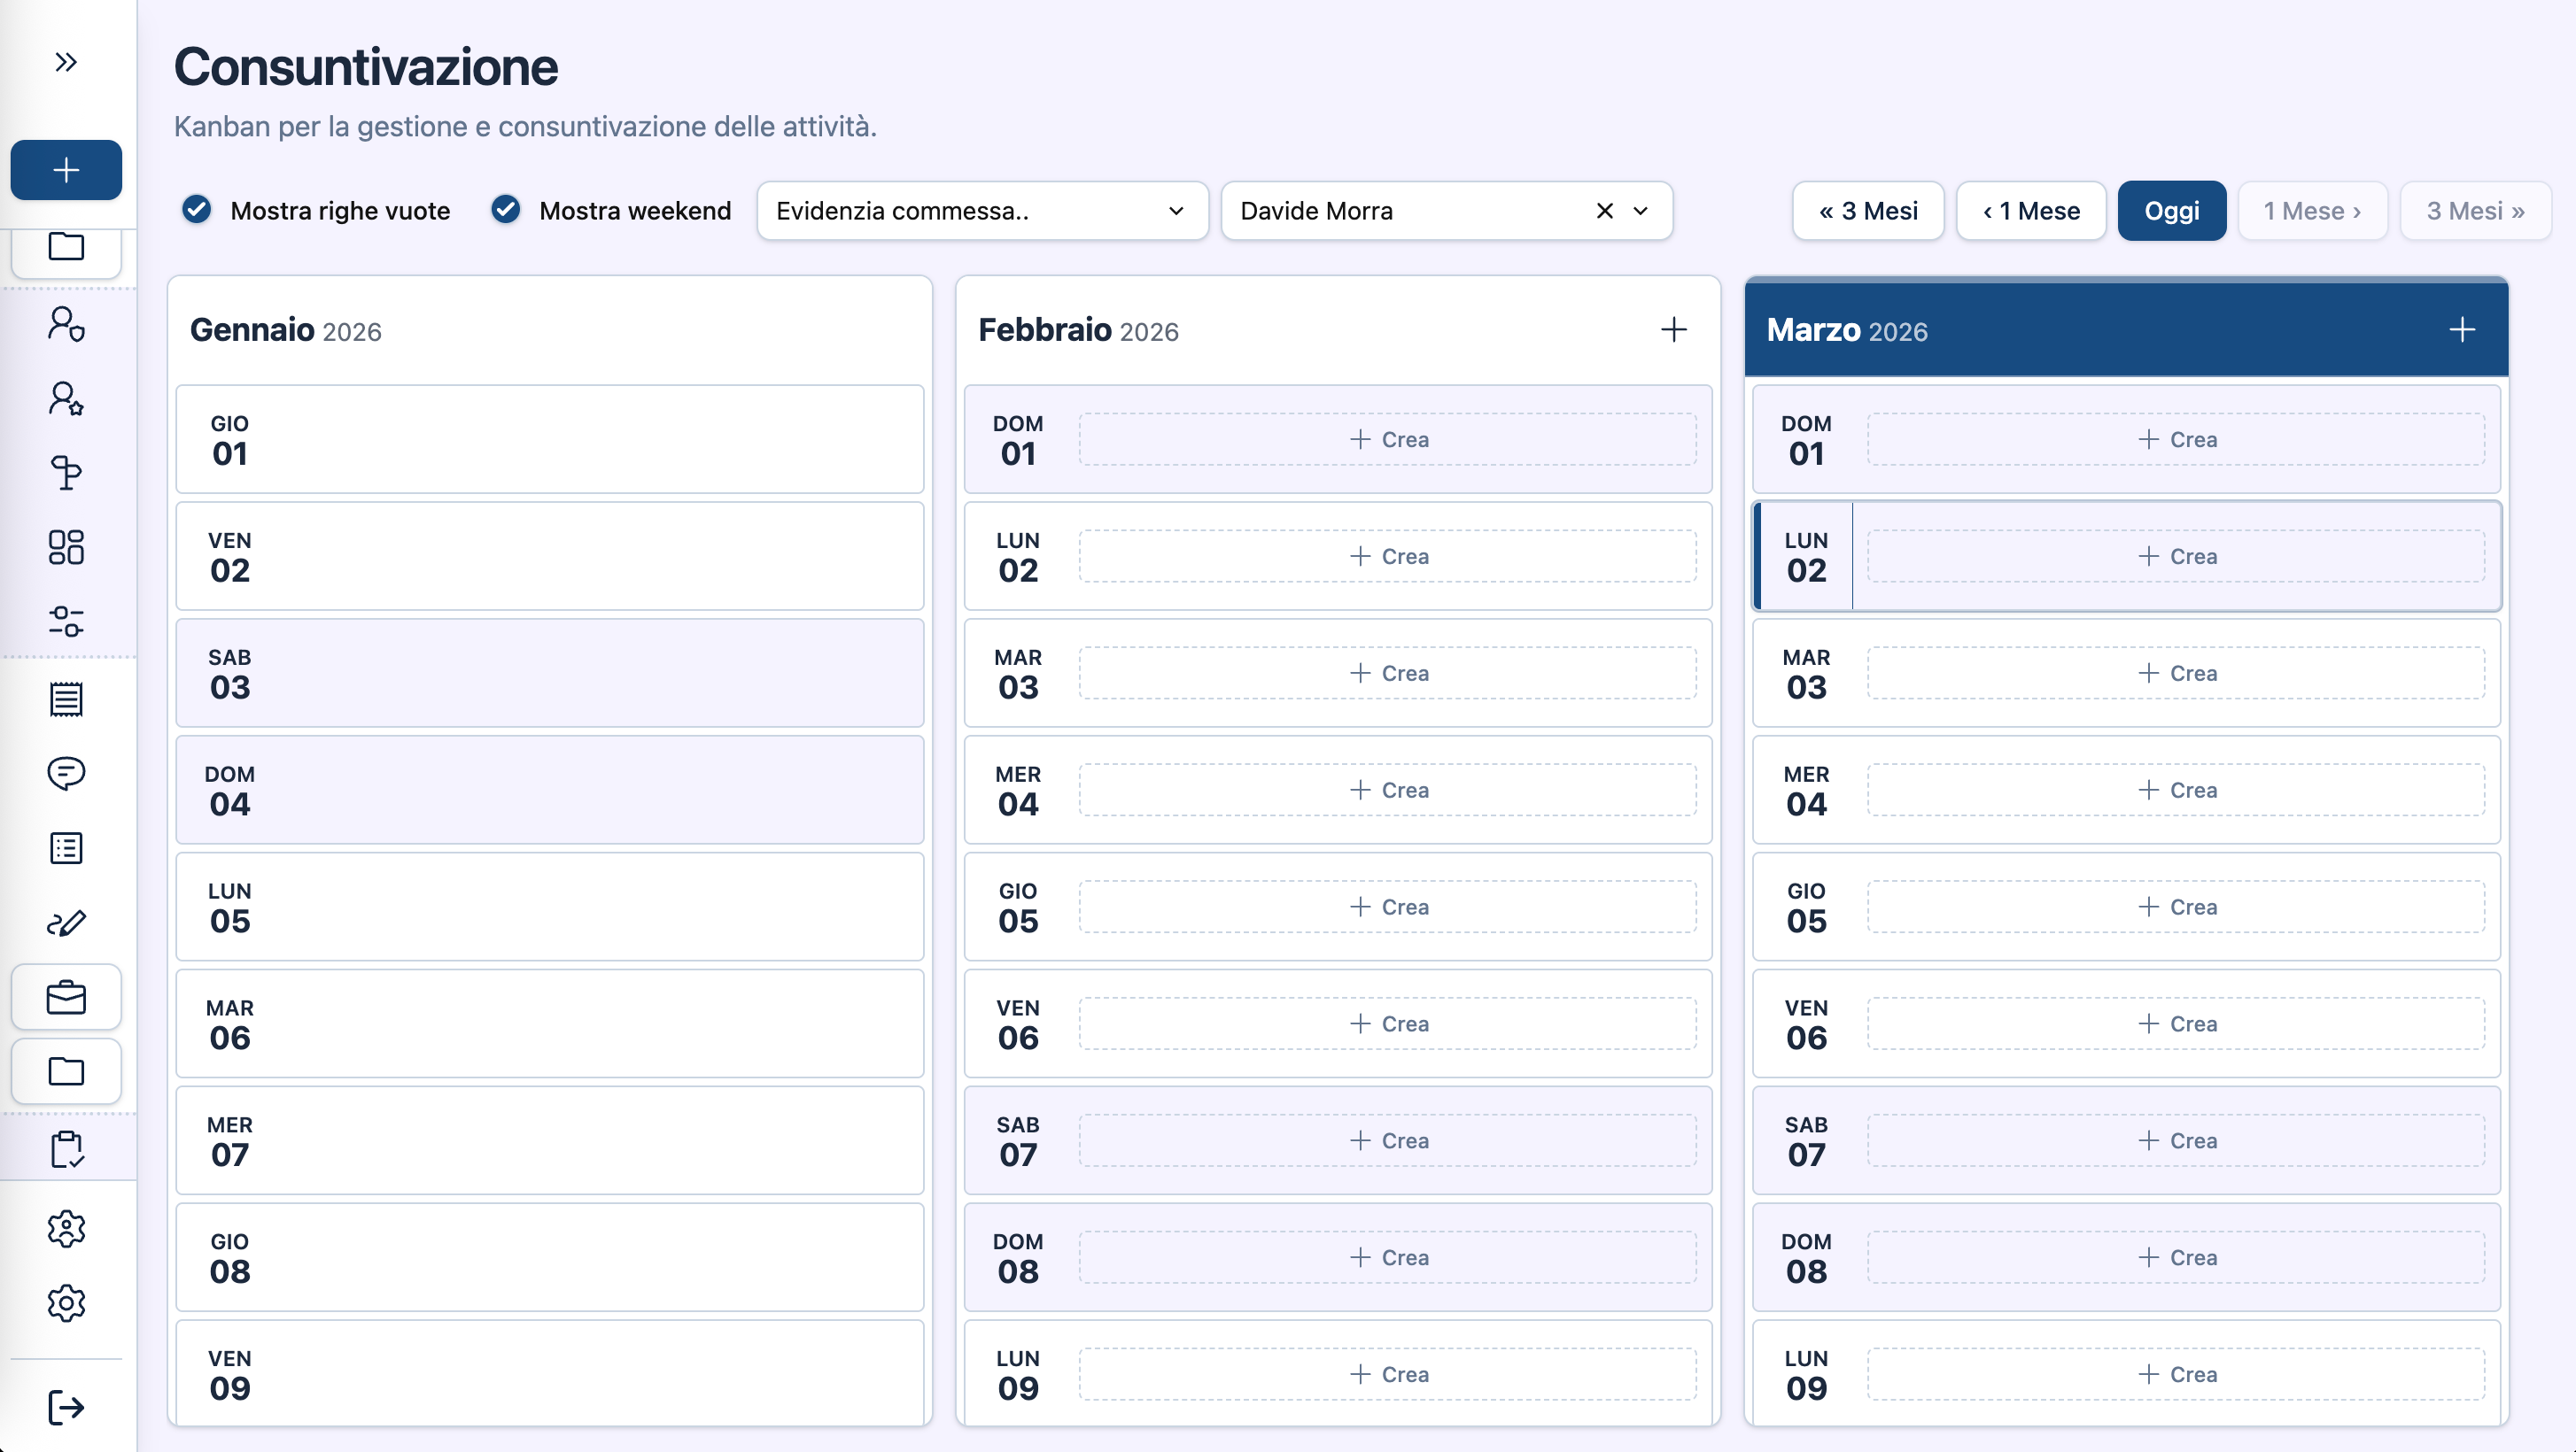The height and width of the screenshot is (1452, 2576).
Task: Open the signpost icon in sidebar
Action: point(66,473)
